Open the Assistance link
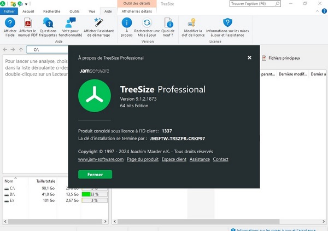 click(x=200, y=159)
